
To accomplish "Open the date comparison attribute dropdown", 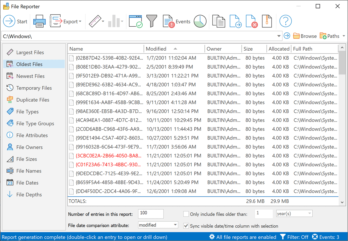I will click(x=158, y=225).
